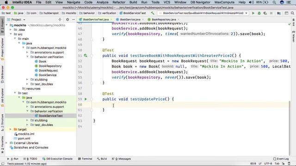The image size is (296, 166).
Task: Run test at line 51 gutter icon
Action: point(86,55)
